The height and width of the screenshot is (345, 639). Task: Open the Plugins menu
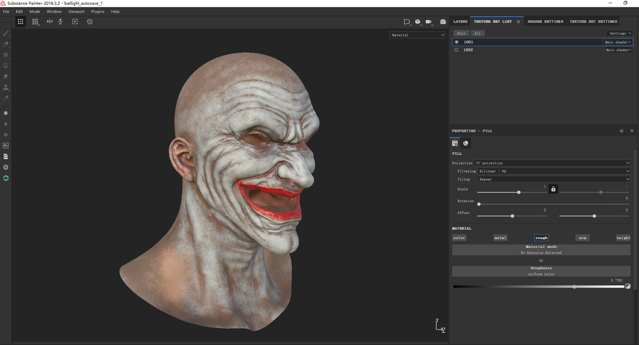coord(98,11)
